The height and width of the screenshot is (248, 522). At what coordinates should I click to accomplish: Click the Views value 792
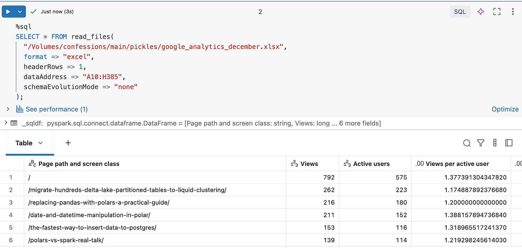coord(329,177)
